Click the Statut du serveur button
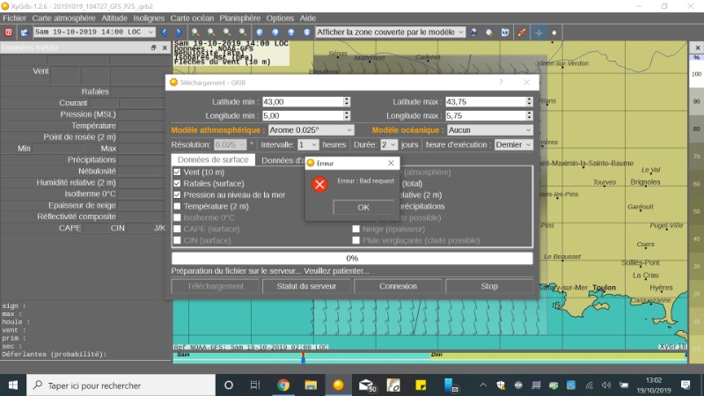Screen dimensions: 704x396 click(306, 286)
